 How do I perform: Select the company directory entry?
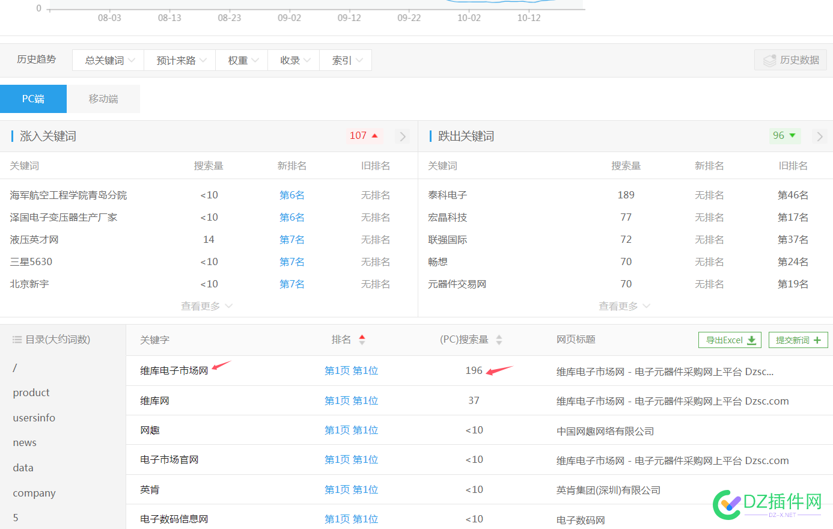pyautogui.click(x=34, y=493)
